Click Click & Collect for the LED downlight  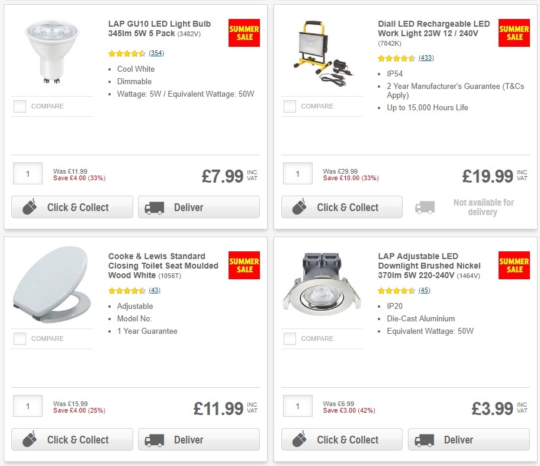tap(342, 439)
